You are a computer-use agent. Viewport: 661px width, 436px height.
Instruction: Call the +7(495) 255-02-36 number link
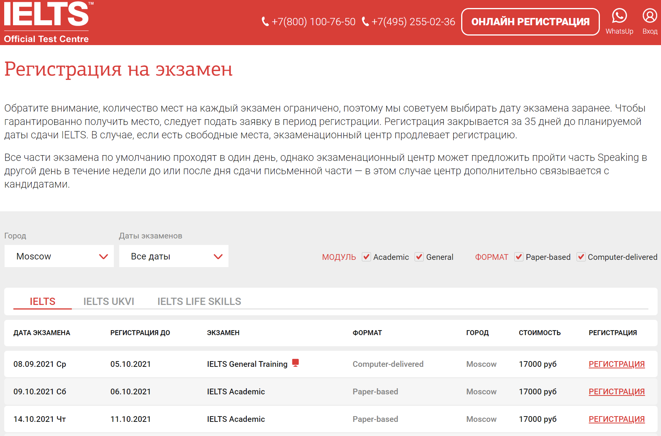pyautogui.click(x=413, y=22)
